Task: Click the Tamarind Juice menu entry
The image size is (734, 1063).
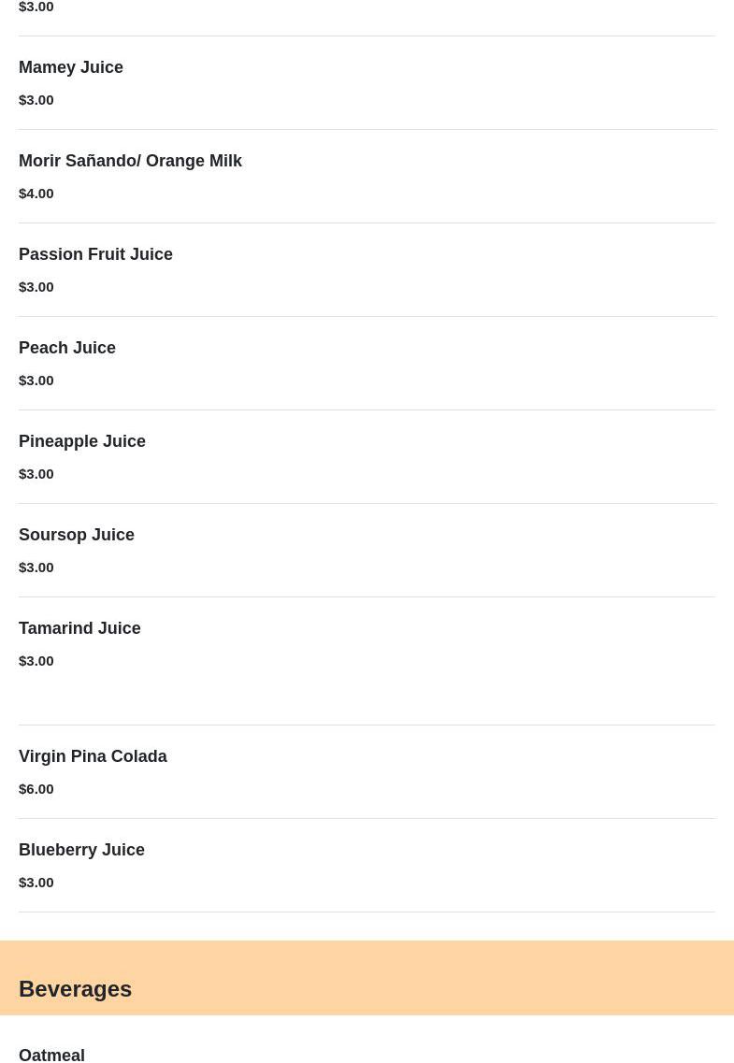Action: tap(79, 628)
